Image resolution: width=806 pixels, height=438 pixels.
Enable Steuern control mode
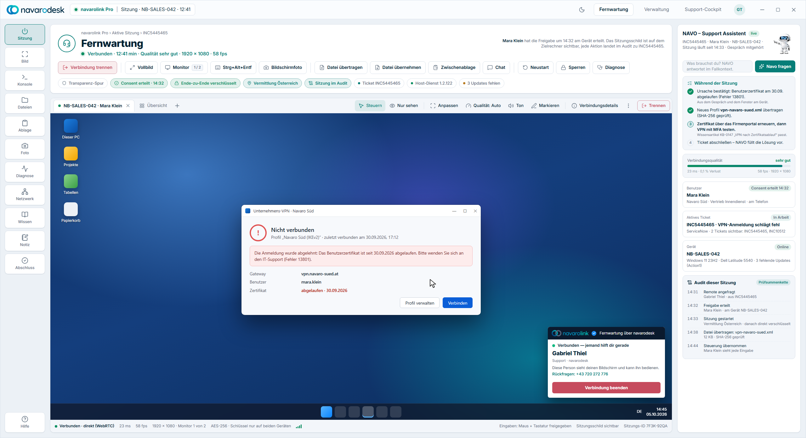(370, 106)
